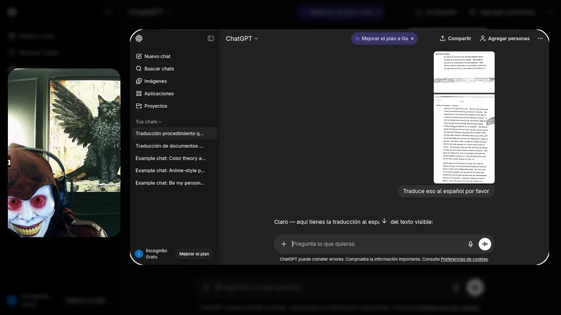Collapse the Tus chats section
This screenshot has height=315, width=561.
(149, 122)
